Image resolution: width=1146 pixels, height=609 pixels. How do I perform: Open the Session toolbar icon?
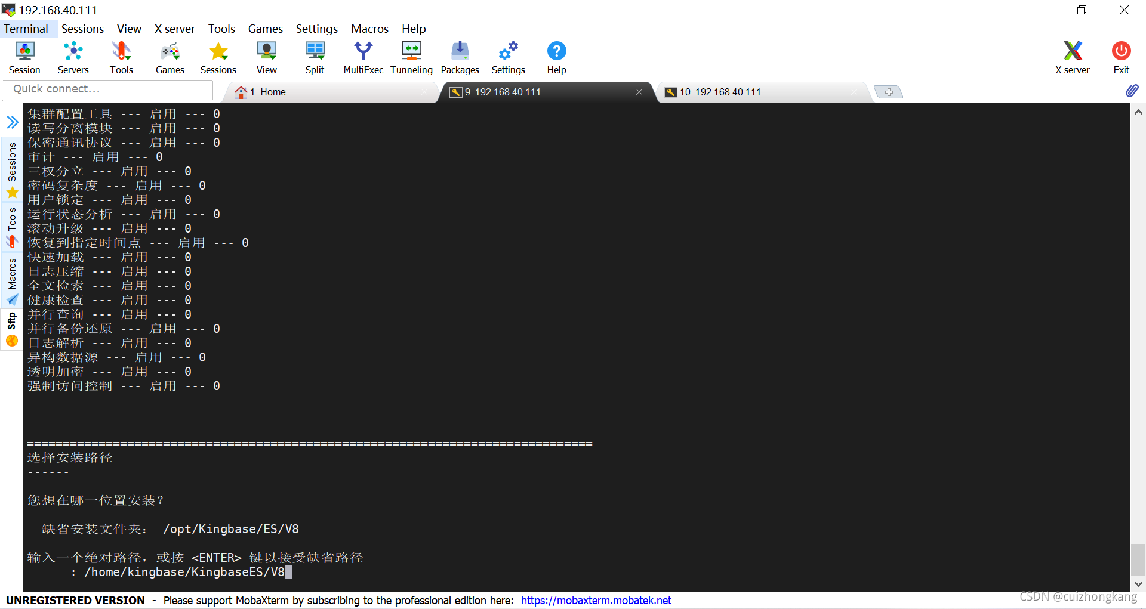[x=24, y=57]
